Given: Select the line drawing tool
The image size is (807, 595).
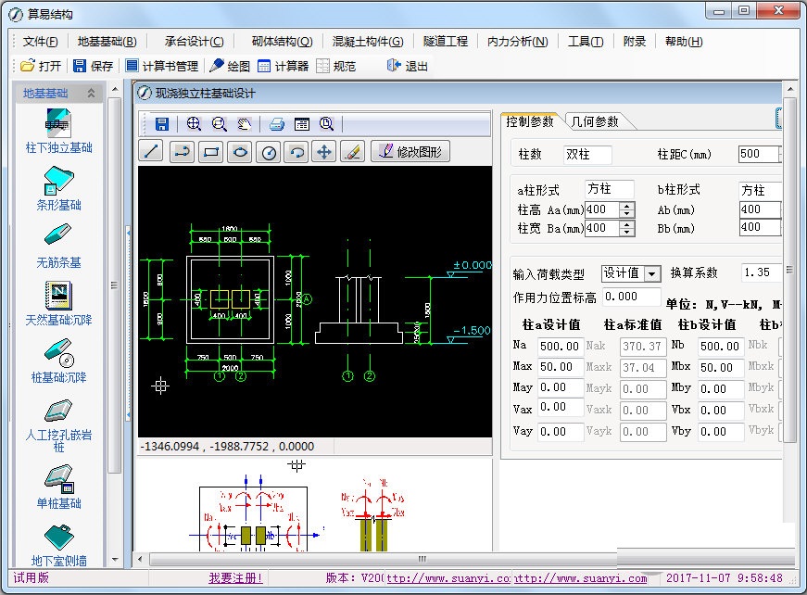Looking at the screenshot, I should (x=151, y=152).
